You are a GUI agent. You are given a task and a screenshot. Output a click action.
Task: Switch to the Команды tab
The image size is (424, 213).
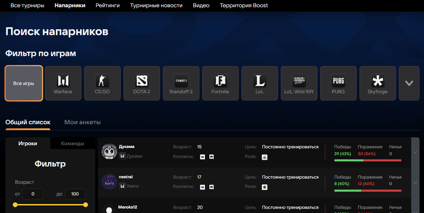73,143
